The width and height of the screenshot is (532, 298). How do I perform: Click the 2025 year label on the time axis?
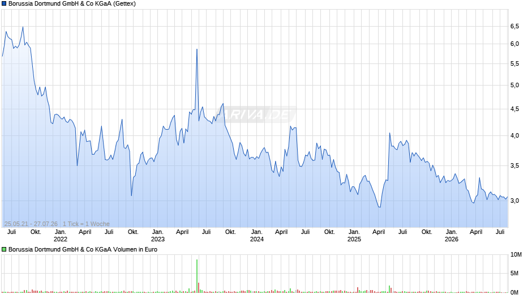point(354,239)
